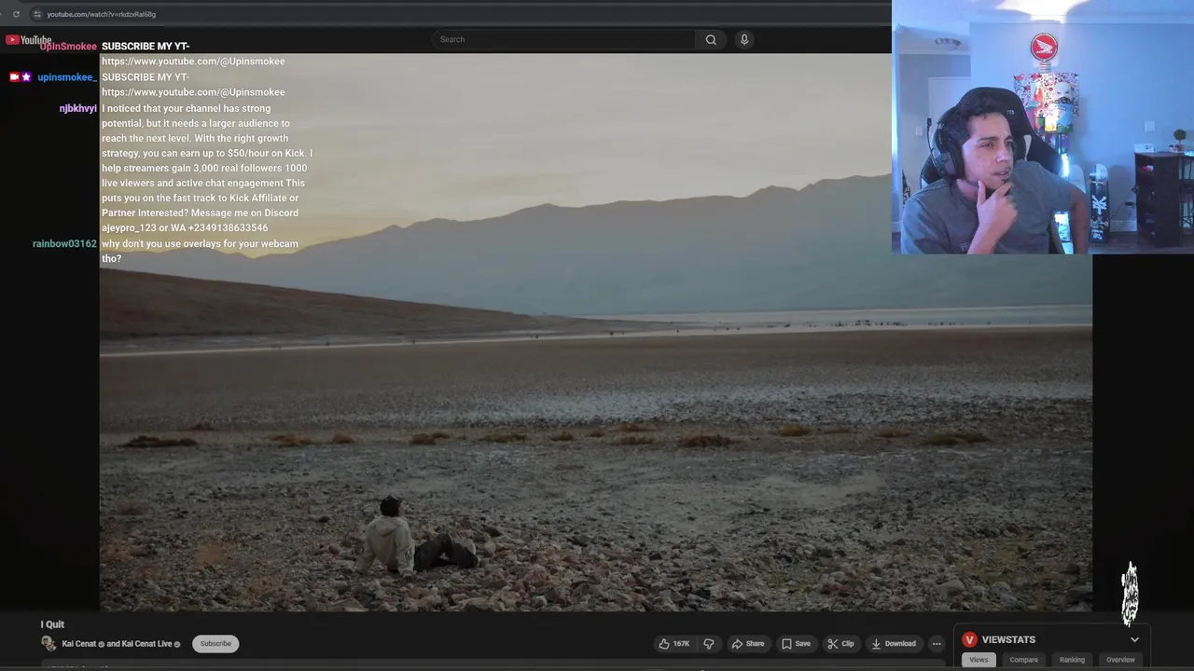Open the second youtube.com/@Upinsmokee chat link
The image size is (1194, 671).
pos(193,92)
